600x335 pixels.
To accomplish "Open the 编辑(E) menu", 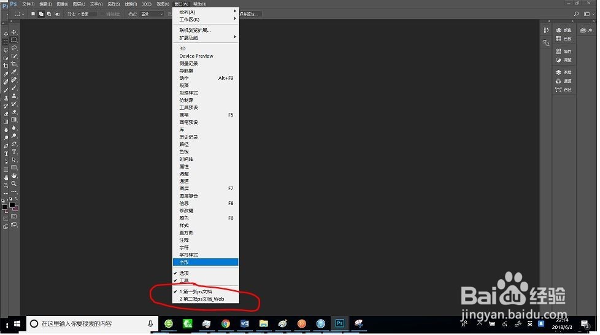I will [45, 4].
